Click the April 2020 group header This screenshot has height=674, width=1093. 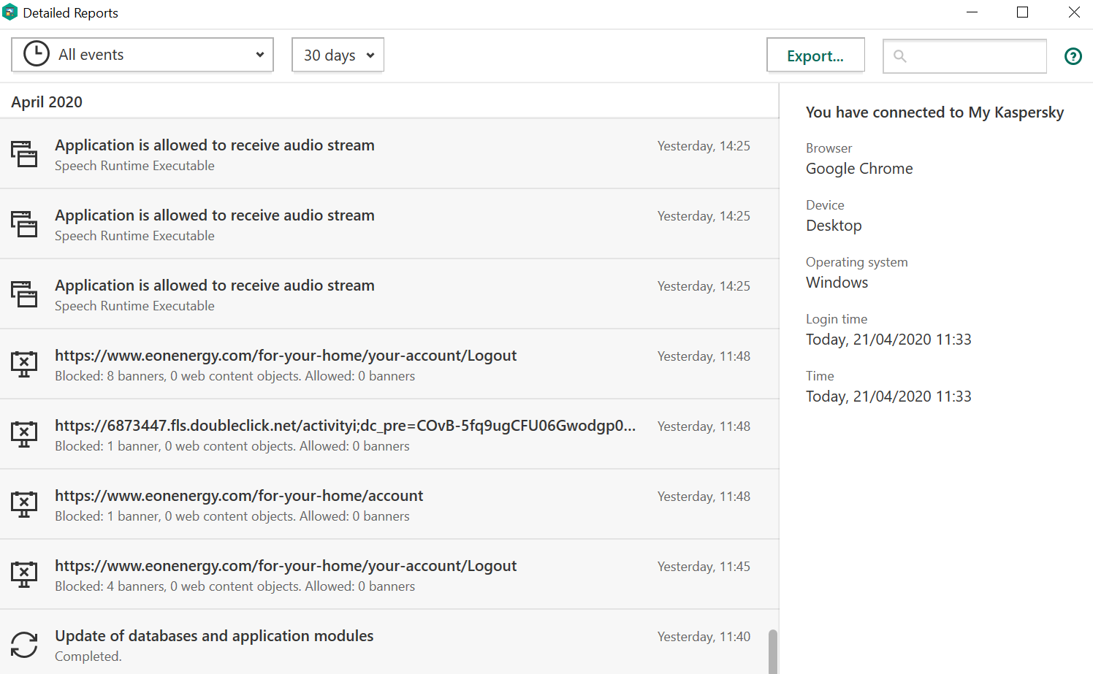pyautogui.click(x=47, y=102)
